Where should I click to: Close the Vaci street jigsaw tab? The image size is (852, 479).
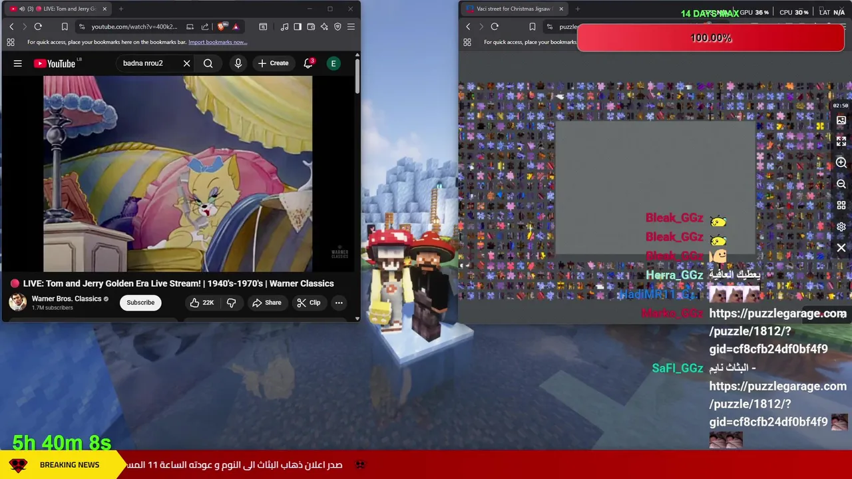pos(561,9)
